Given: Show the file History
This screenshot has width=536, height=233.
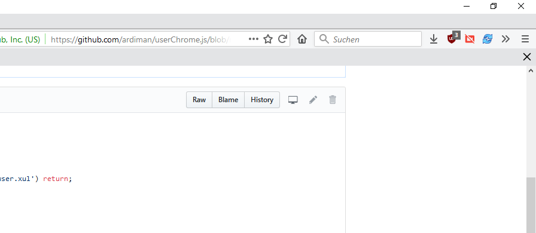Looking at the screenshot, I should click(x=262, y=100).
